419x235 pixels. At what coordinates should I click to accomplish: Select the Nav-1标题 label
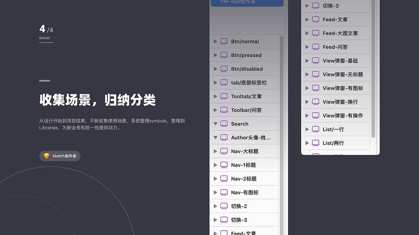tap(244, 165)
